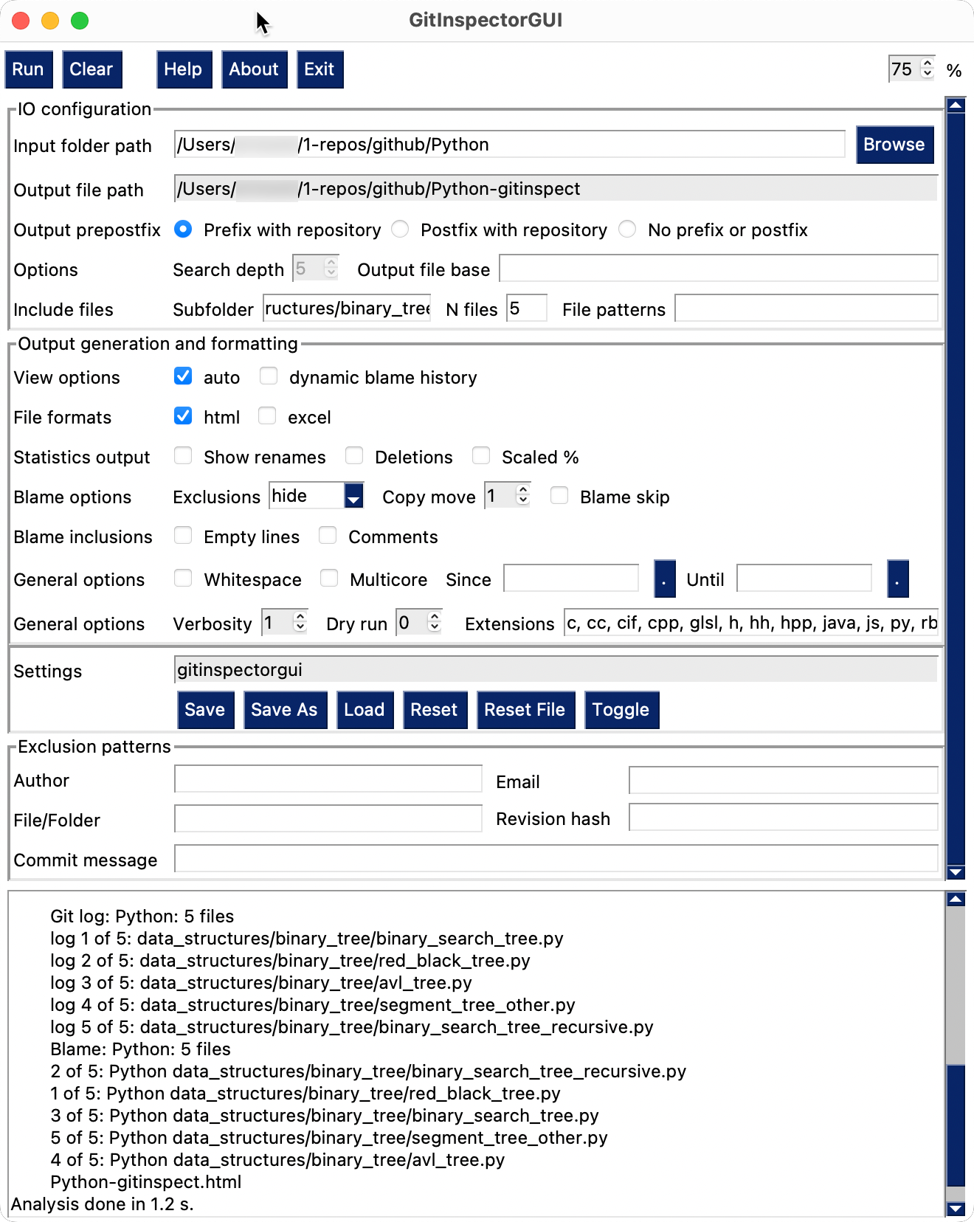
Task: Click the Python-gitinspect.html output line
Action: pos(146,1182)
